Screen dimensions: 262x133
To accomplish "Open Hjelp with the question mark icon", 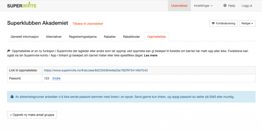I will (229, 6).
